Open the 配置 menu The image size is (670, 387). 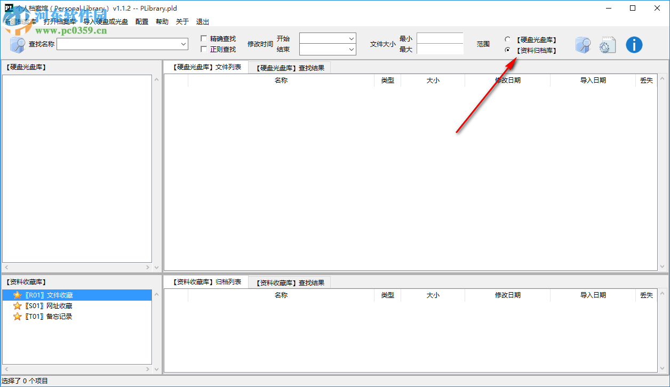tap(141, 21)
